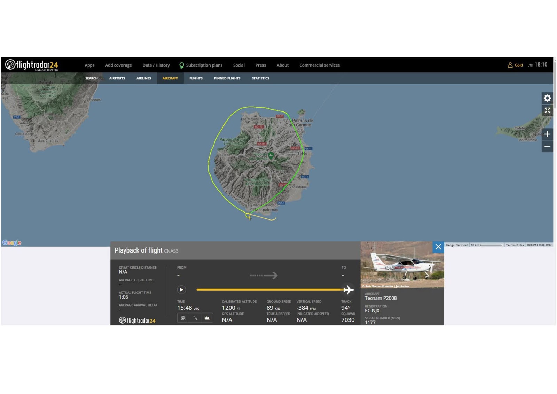
Task: Click the yellow playback progress bar
Action: (x=270, y=289)
